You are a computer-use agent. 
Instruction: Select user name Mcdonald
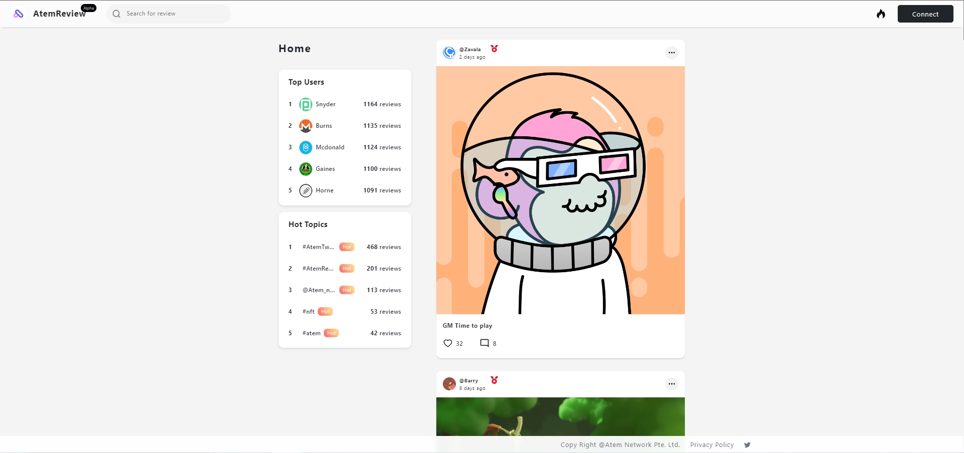(x=330, y=147)
